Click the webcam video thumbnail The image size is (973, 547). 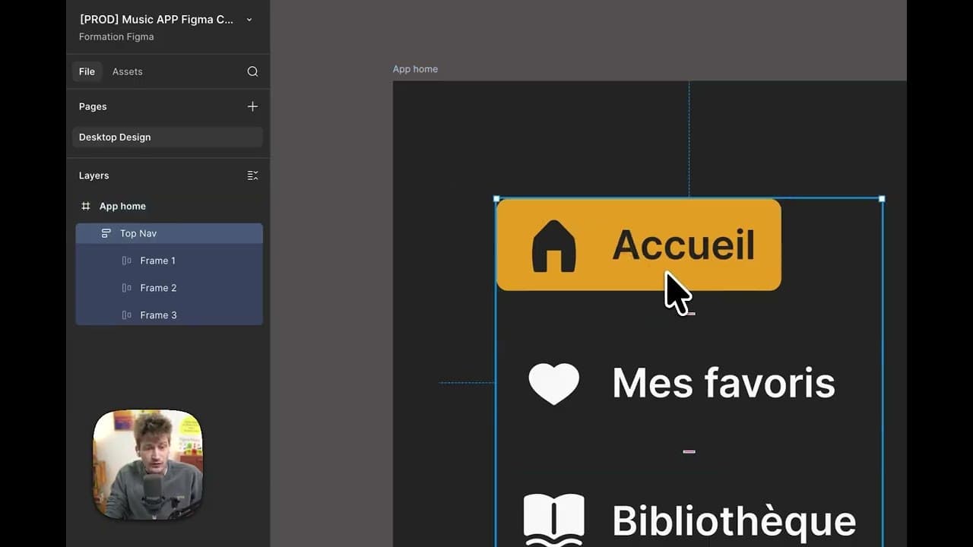pos(147,463)
